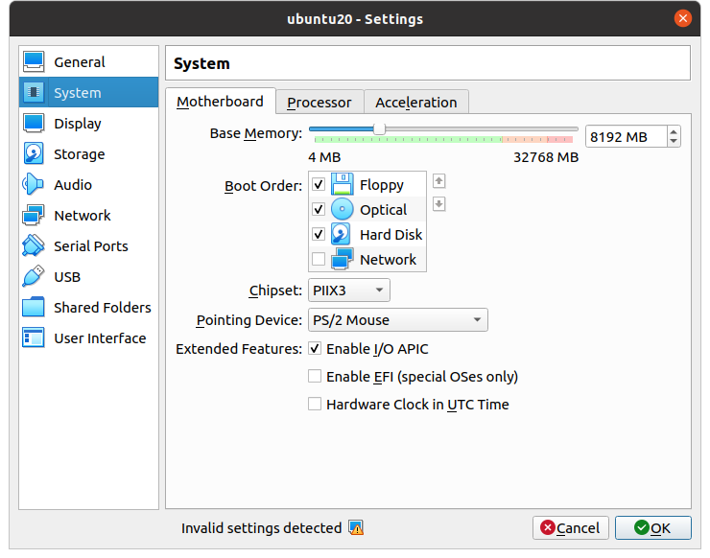Image resolution: width=710 pixels, height=558 pixels.
Task: Open Audio settings via the speaker icon
Action: (34, 185)
